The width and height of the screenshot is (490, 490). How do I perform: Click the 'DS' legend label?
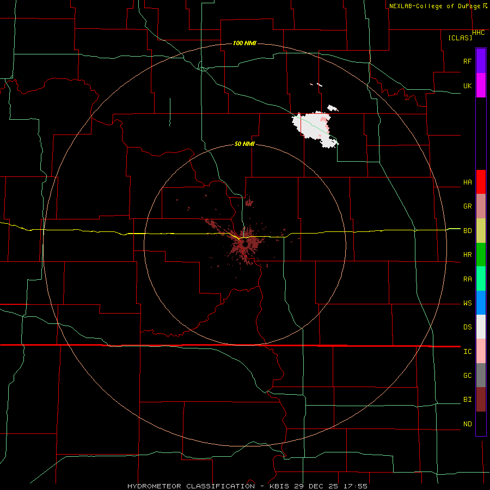click(467, 327)
